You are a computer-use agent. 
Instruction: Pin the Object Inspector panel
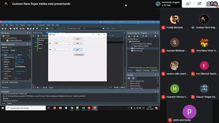[x=27, y=44]
